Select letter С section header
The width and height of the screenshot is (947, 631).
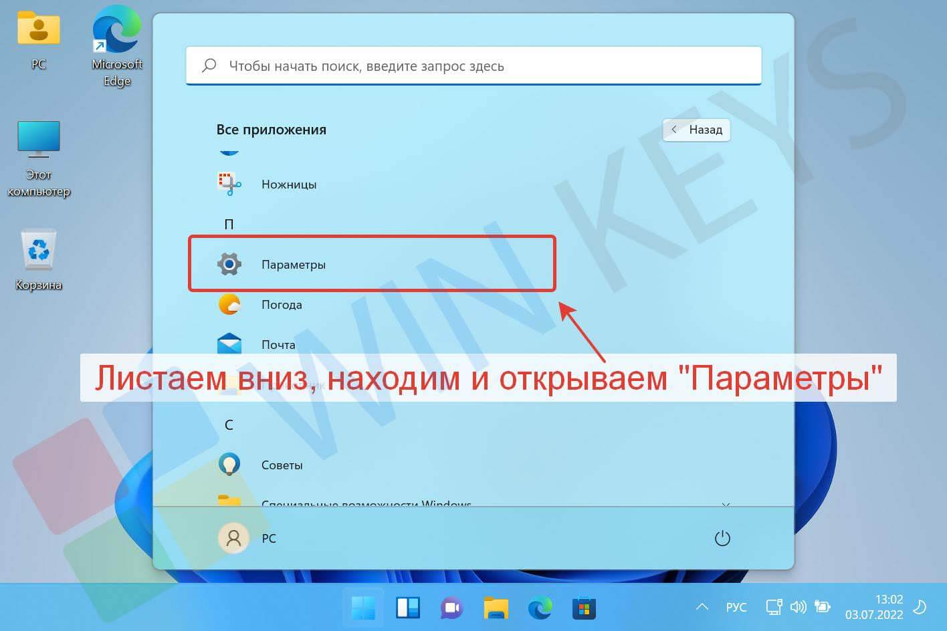coord(229,425)
